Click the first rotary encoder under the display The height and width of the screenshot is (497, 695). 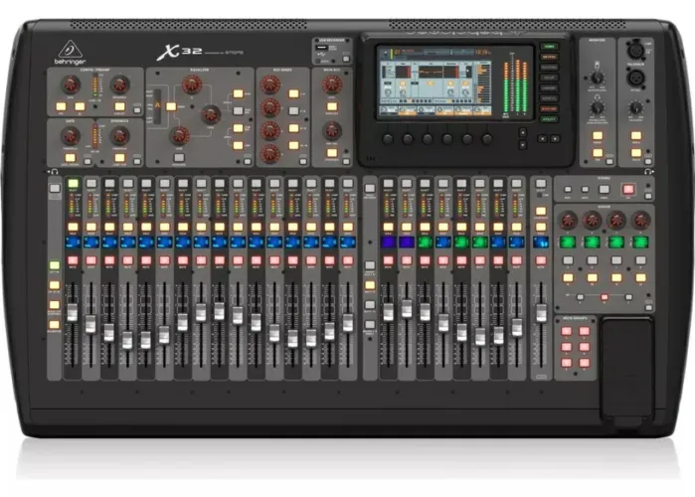(388, 139)
